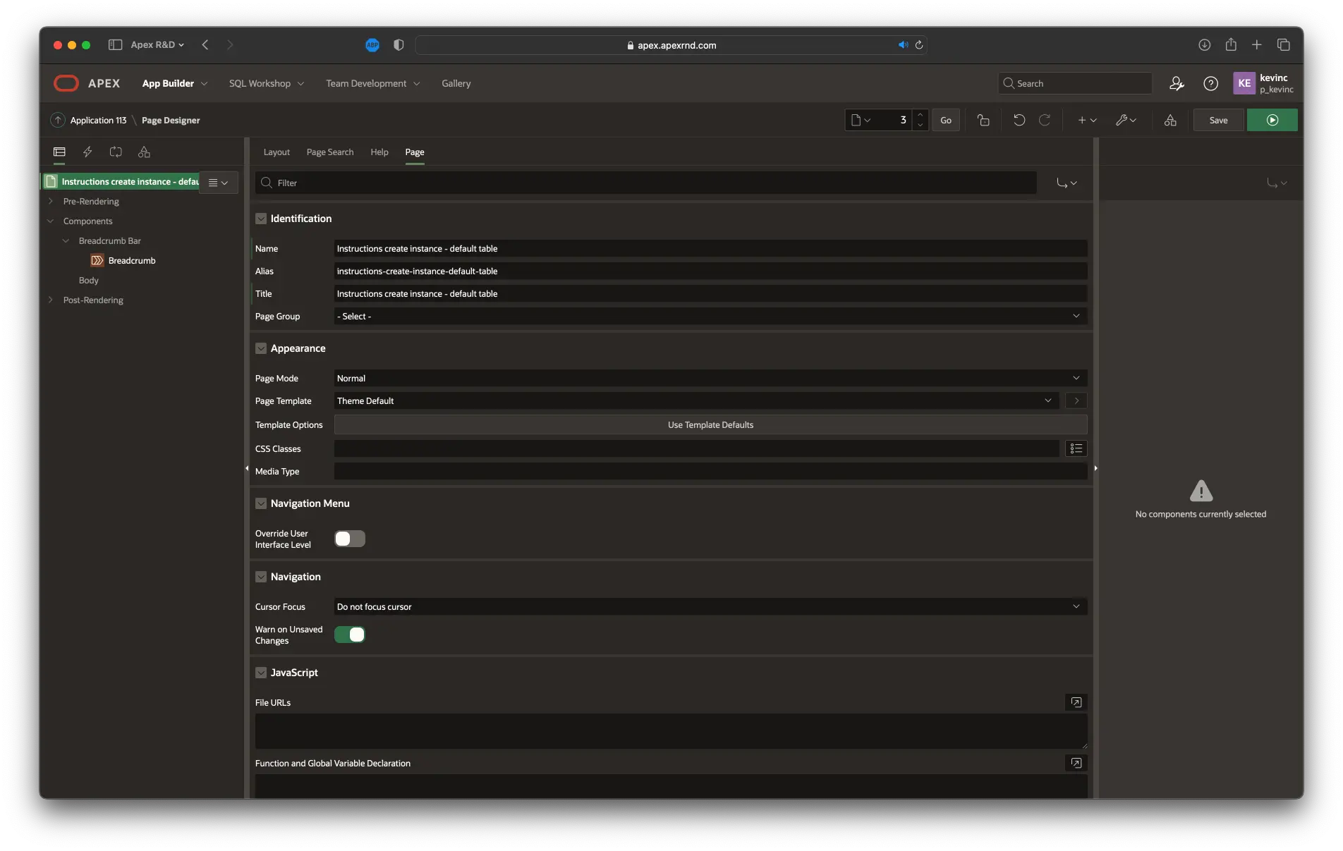Open the SQL Workshop menu
1343x851 pixels.
(x=267, y=83)
